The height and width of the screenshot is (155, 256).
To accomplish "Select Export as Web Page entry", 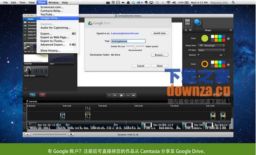I will tap(58, 37).
